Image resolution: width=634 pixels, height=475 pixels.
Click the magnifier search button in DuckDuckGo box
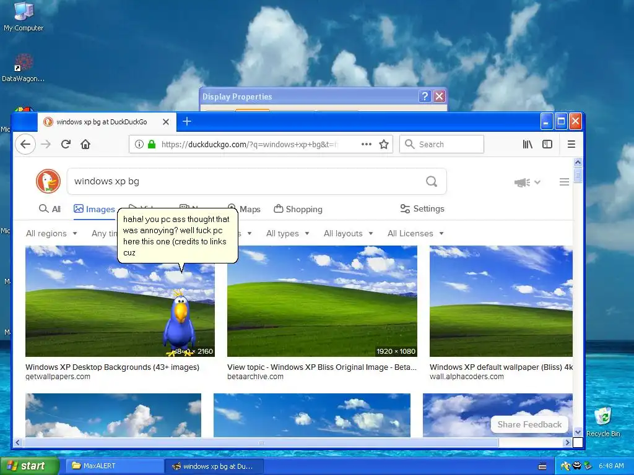[432, 181]
